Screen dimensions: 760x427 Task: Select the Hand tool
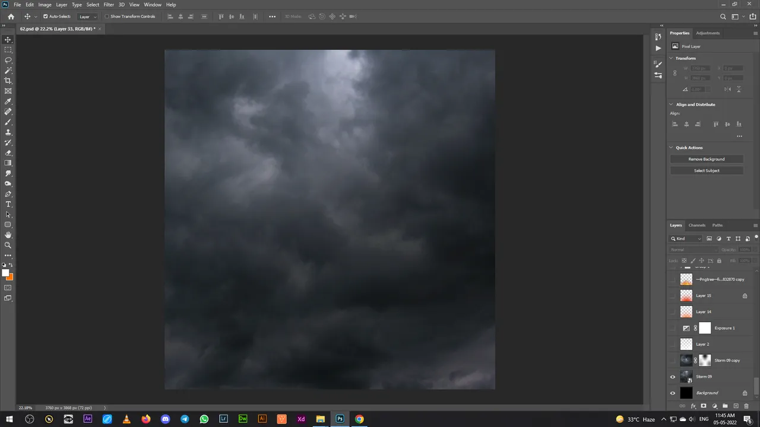click(8, 235)
